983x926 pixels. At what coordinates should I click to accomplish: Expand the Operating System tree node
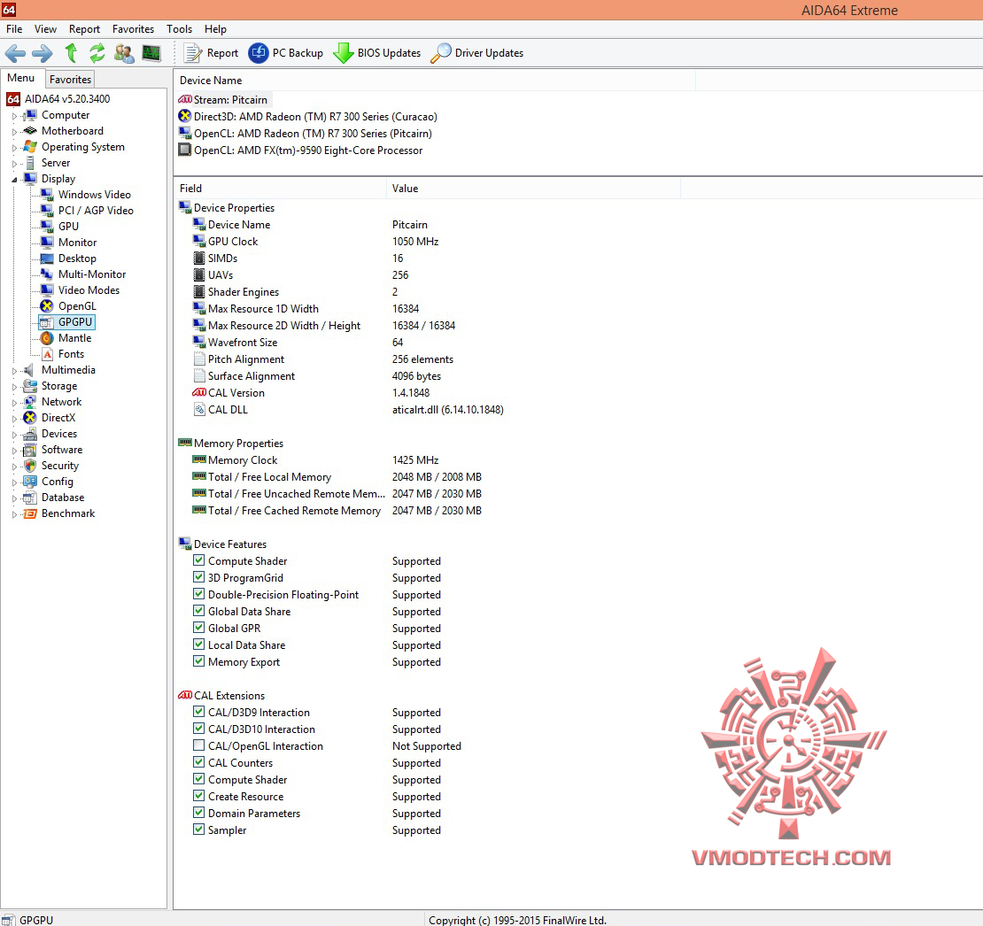(14, 148)
